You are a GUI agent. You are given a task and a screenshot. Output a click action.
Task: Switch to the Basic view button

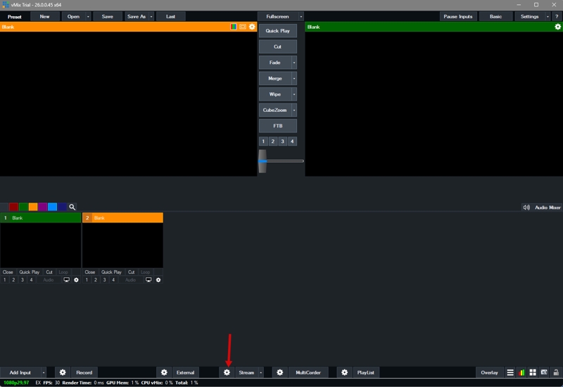pos(495,16)
